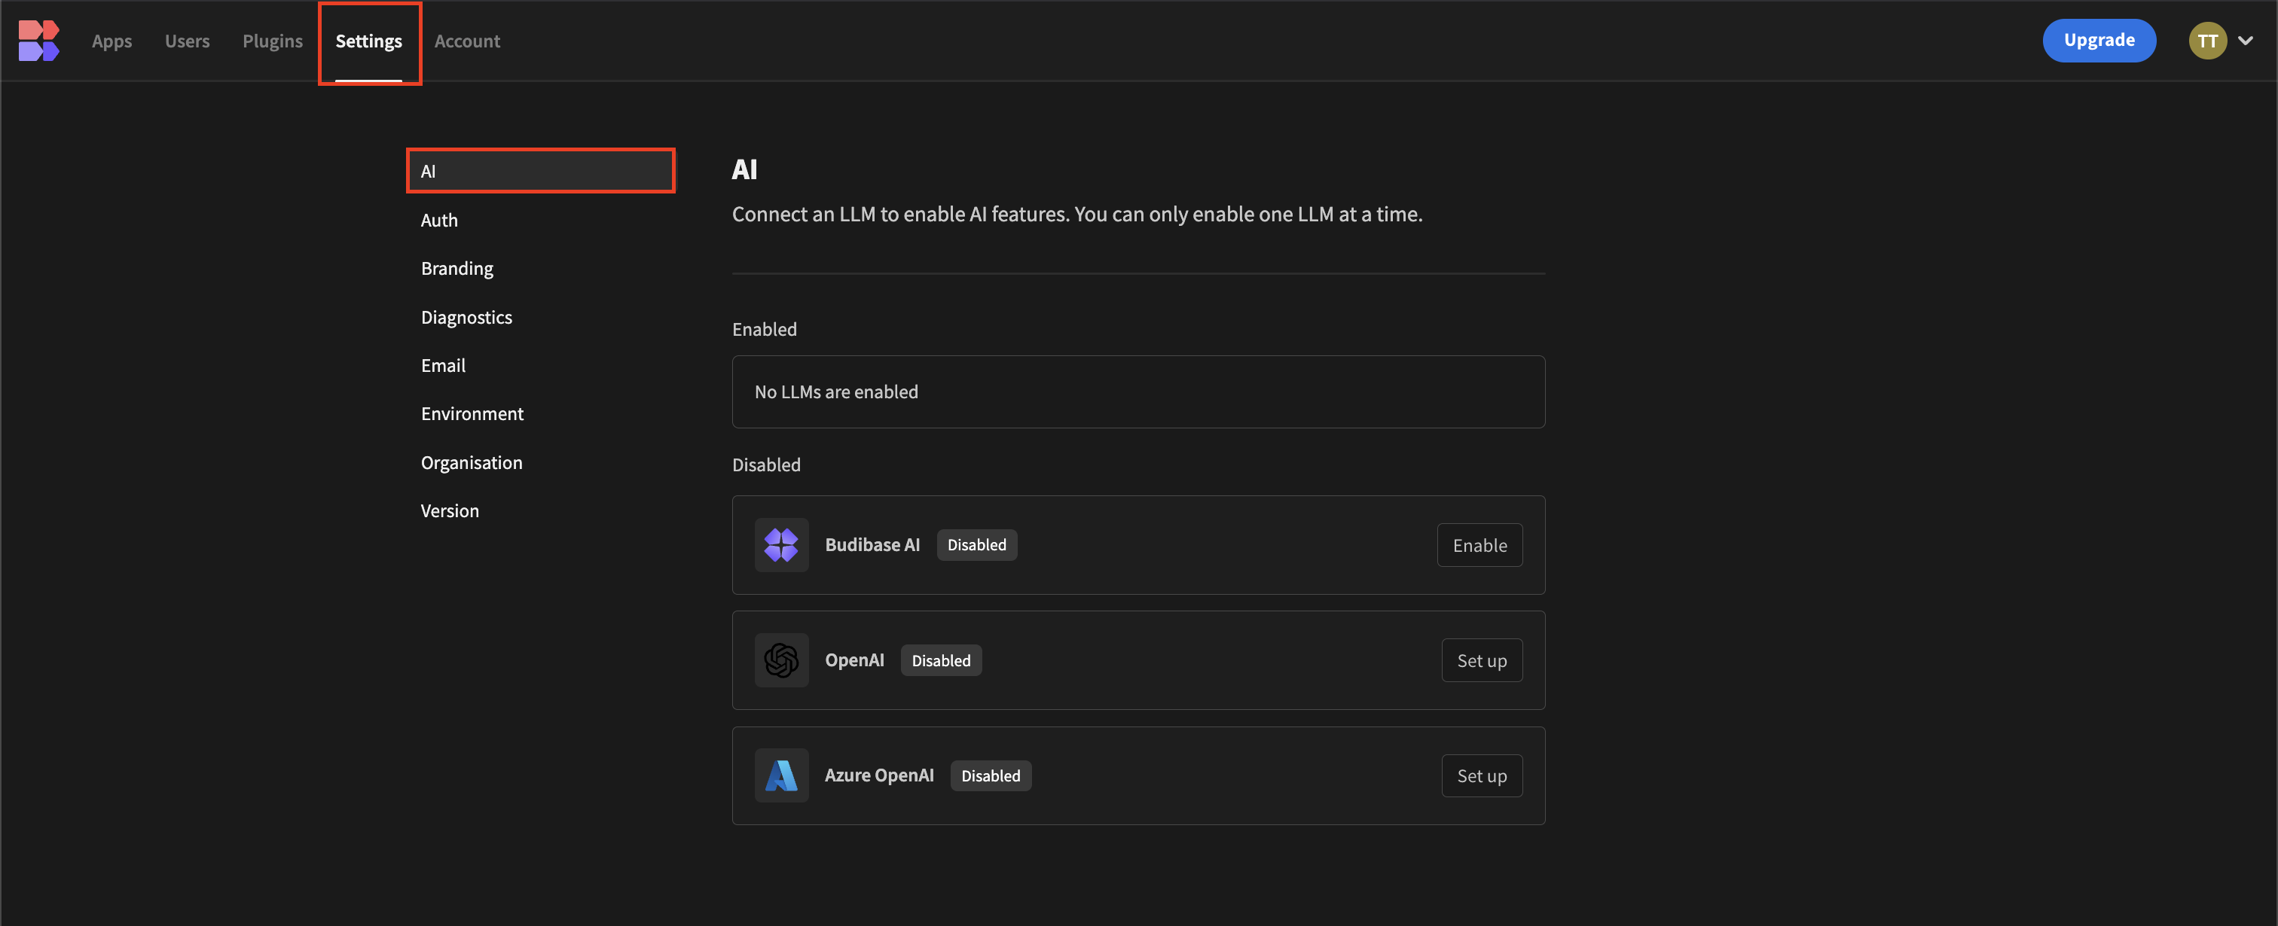Switch to the Users tab
The height and width of the screenshot is (926, 2278).
pos(187,41)
